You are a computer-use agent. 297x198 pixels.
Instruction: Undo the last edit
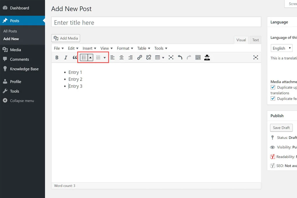tap(180, 57)
